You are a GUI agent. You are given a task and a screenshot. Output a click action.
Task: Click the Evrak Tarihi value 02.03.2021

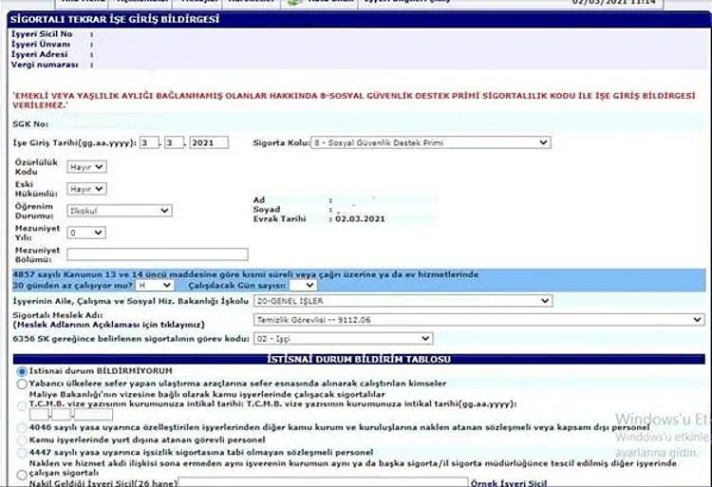pyautogui.click(x=360, y=218)
